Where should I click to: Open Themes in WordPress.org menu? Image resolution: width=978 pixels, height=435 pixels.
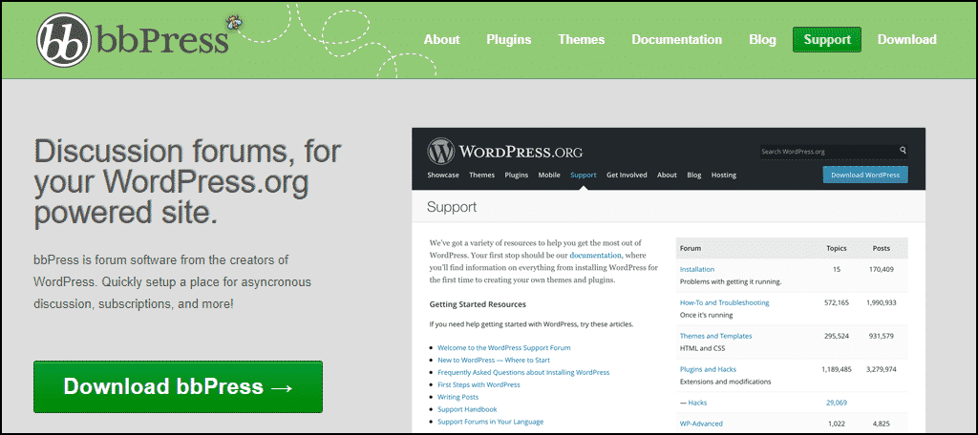click(481, 176)
